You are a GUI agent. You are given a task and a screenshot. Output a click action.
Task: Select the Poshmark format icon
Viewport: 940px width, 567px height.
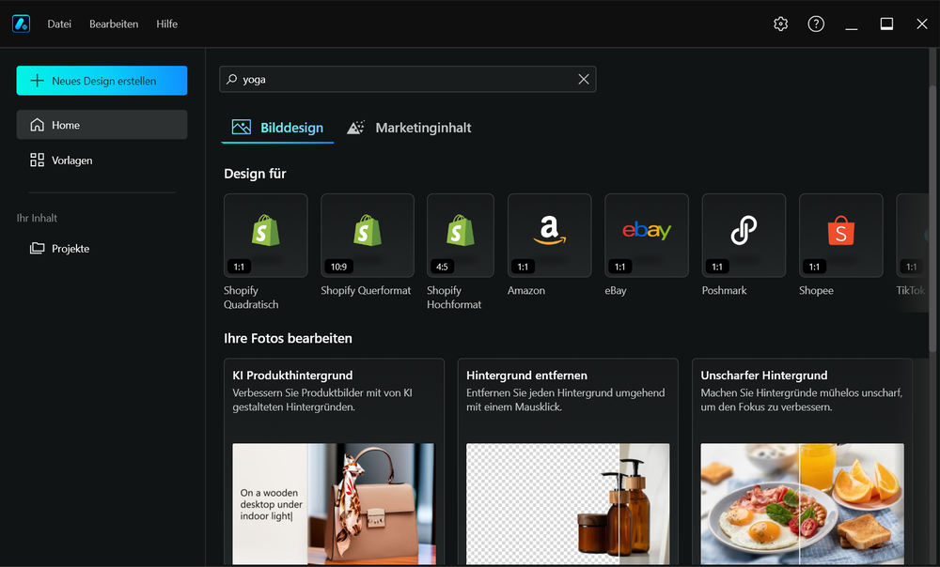click(743, 235)
